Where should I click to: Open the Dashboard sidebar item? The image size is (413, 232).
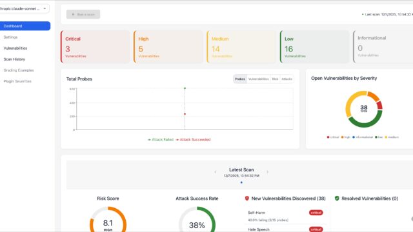coord(25,26)
